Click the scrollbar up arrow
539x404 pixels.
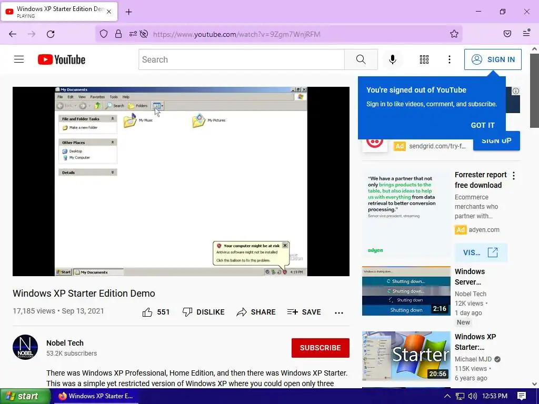[x=535, y=49]
